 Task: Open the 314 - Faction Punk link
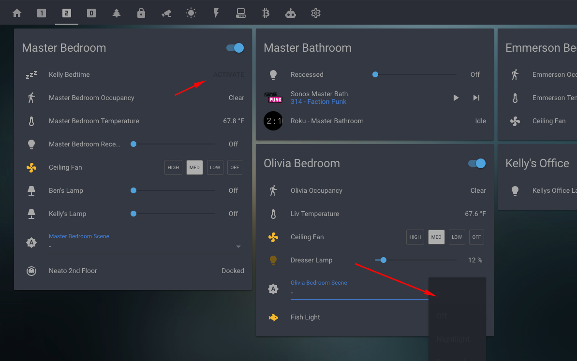(x=318, y=101)
